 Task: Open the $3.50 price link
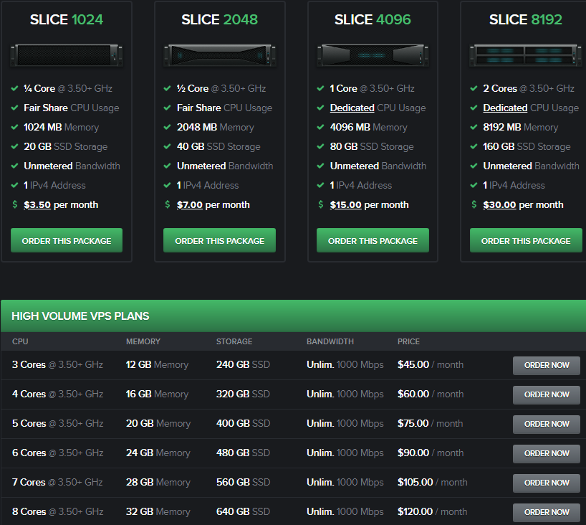point(37,204)
